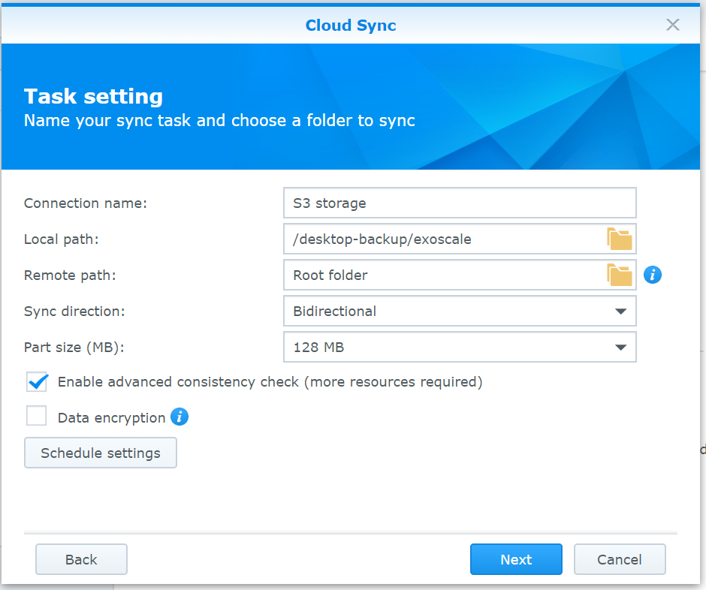This screenshot has width=706, height=590.
Task: Go Back to the previous step
Action: tap(81, 559)
